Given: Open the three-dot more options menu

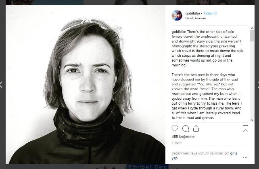Looking at the screenshot, I should click(x=245, y=157).
